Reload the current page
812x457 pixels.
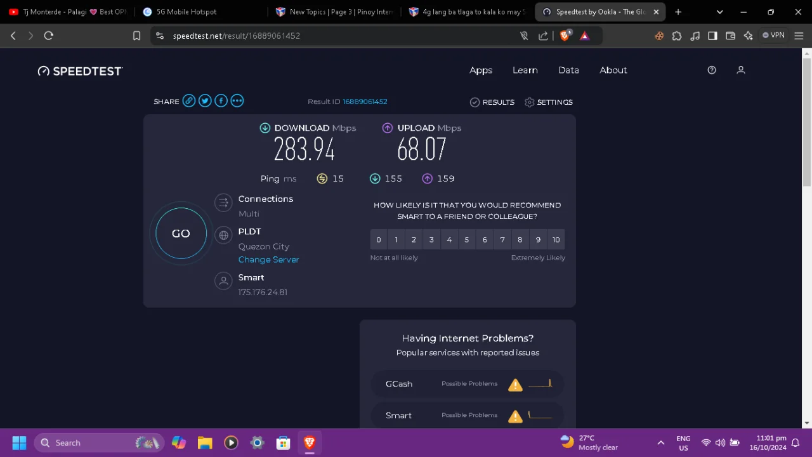pos(48,36)
